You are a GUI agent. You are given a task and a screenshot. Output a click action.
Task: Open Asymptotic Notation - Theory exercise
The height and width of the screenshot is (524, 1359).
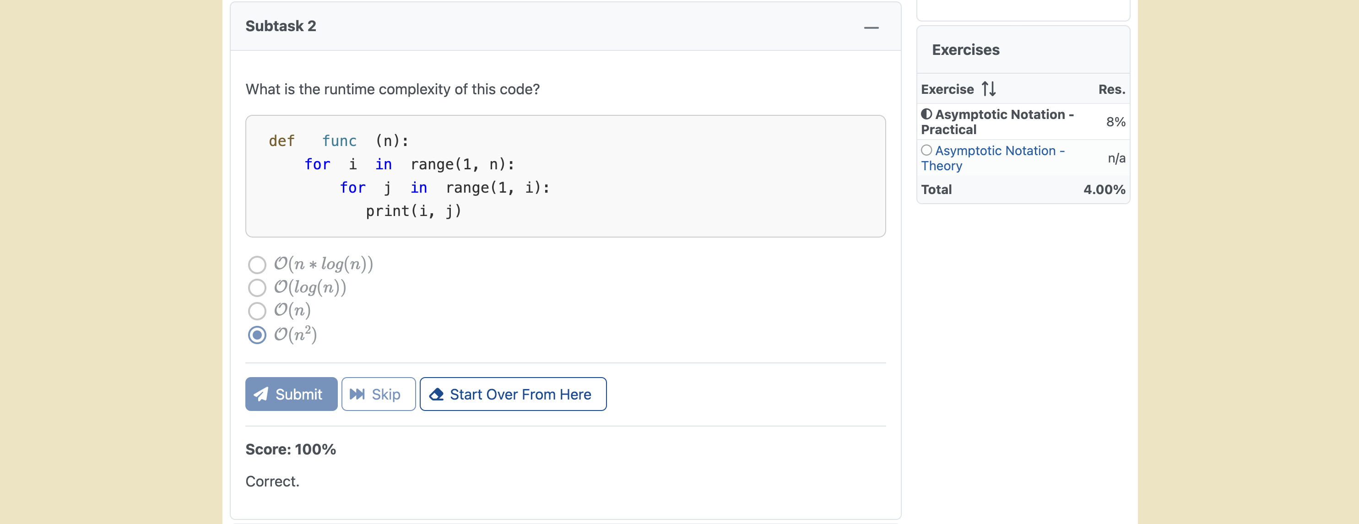coord(993,158)
